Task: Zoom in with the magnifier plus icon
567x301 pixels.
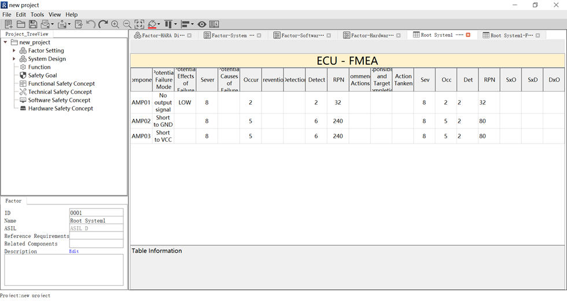Action: coord(115,24)
